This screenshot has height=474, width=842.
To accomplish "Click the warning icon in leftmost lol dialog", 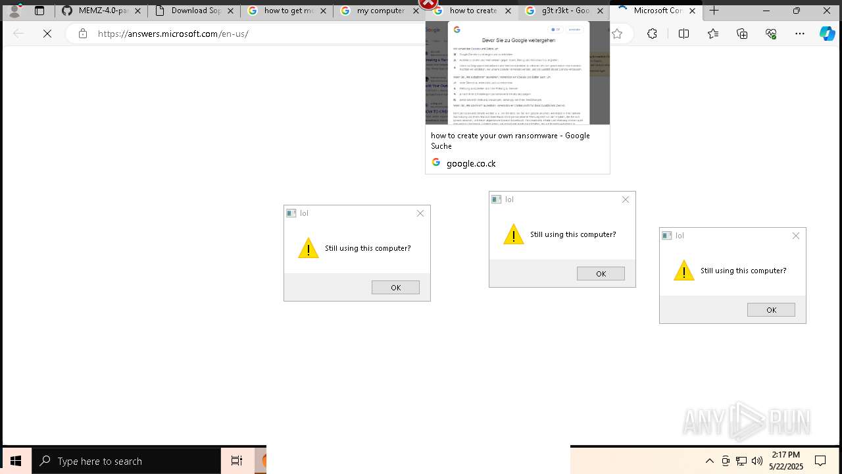I will (x=309, y=248).
